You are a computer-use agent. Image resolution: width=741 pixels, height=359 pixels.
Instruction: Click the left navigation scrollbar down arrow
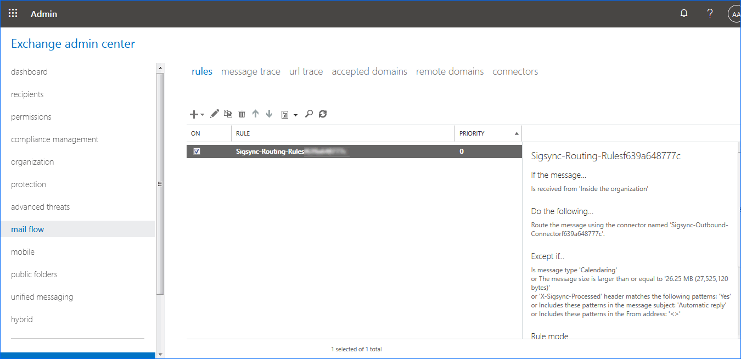pos(160,354)
